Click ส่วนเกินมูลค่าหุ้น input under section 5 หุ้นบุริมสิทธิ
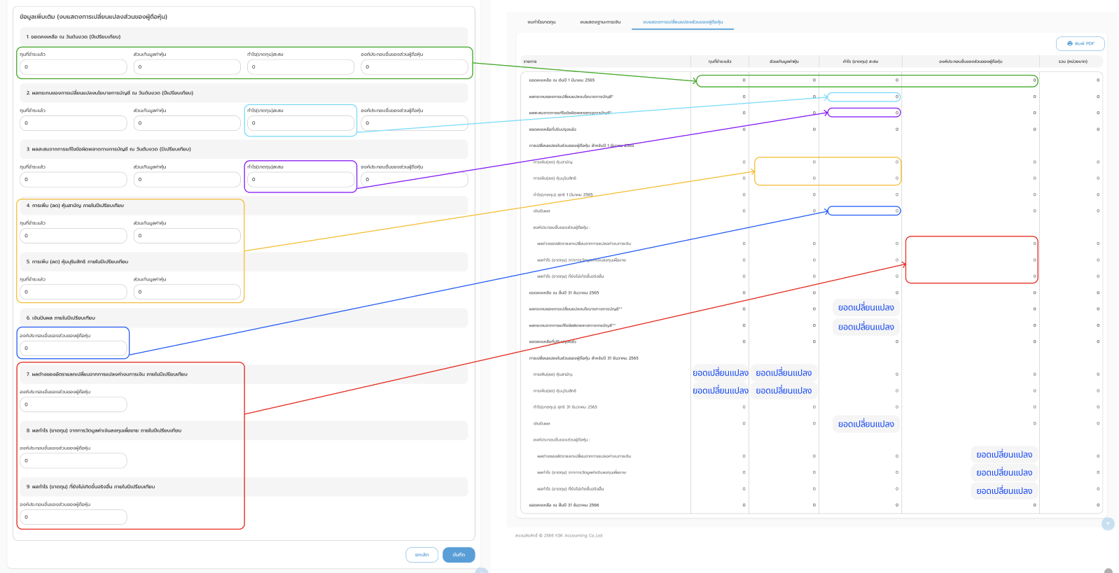 187,292
